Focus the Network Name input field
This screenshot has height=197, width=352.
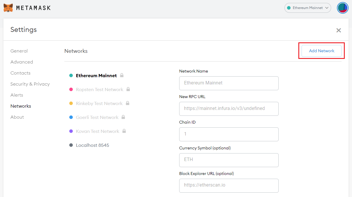pos(229,83)
